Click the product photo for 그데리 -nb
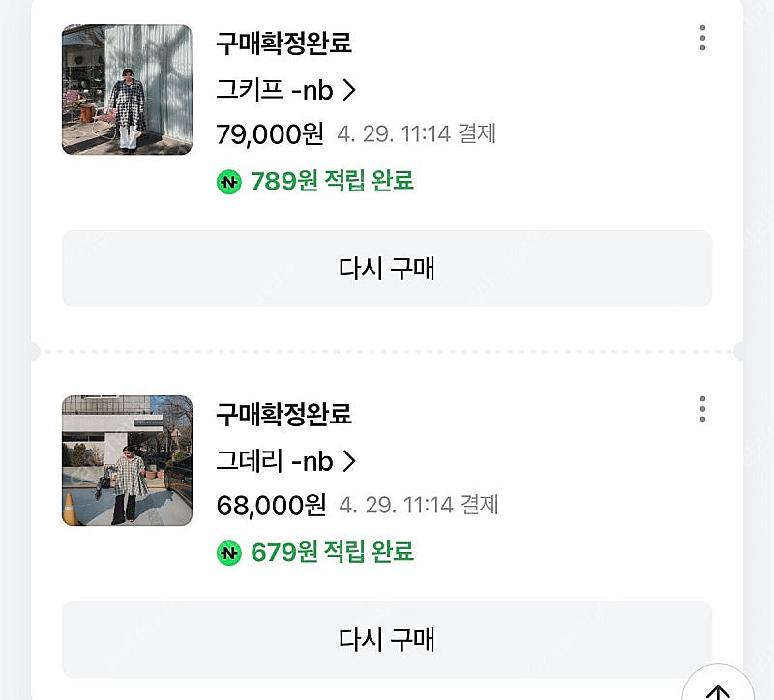Screen dimensions: 774x700 (x=126, y=462)
